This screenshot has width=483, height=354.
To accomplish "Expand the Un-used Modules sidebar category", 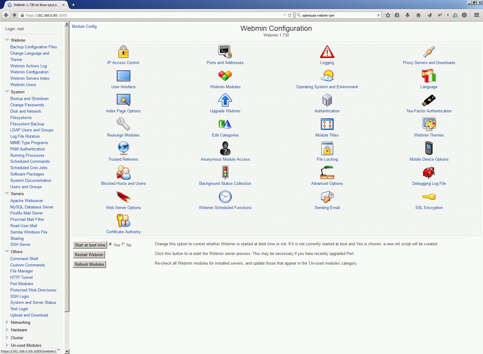I will click(7, 345).
